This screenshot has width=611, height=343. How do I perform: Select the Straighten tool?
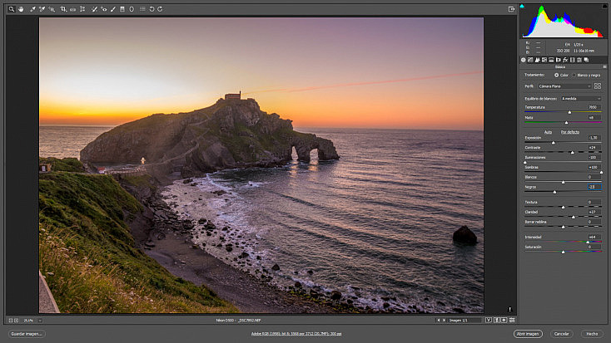point(73,9)
